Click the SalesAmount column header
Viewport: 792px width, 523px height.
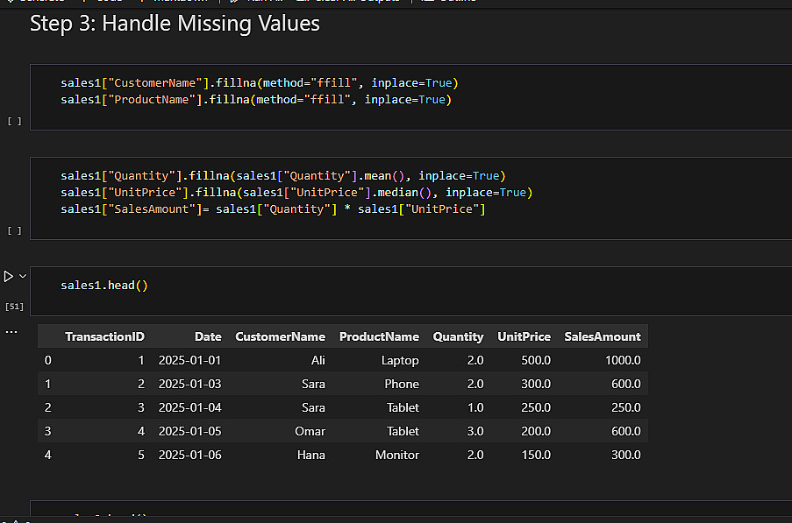coord(602,336)
